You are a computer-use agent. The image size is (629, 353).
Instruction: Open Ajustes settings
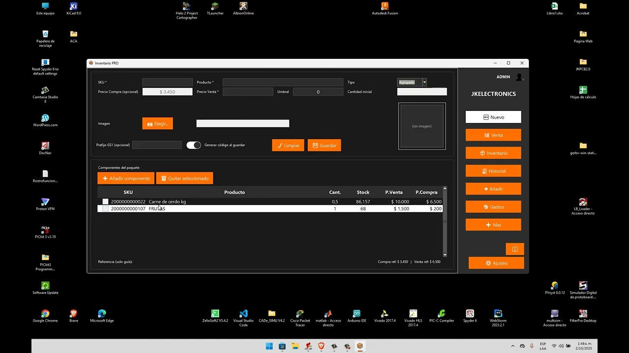click(x=496, y=263)
